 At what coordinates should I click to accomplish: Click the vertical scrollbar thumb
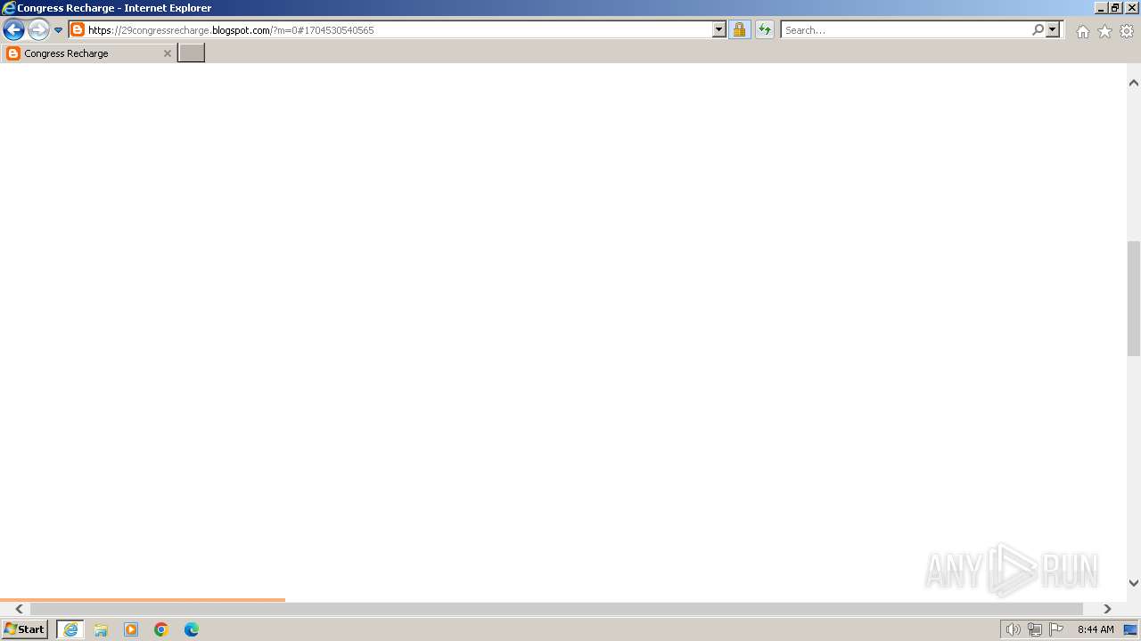1134,298
